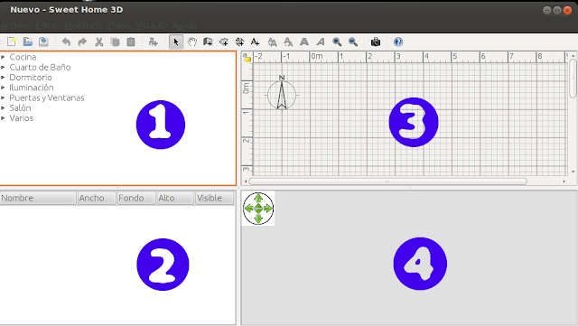Click the up arrow in 3D navigation control

coord(258,199)
